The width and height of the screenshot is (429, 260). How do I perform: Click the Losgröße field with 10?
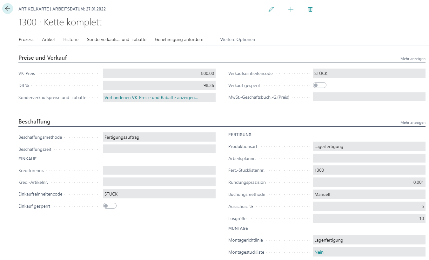tap(369, 218)
